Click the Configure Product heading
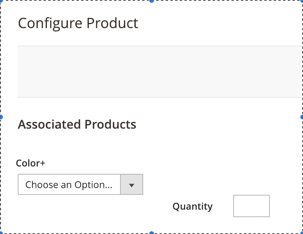 (x=78, y=23)
